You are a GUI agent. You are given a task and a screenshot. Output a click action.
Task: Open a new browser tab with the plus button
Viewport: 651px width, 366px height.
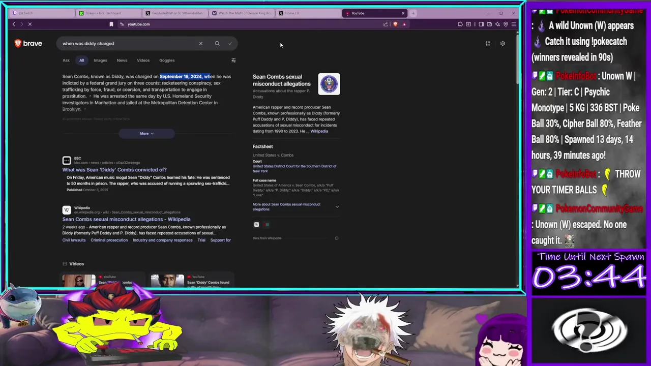click(413, 13)
